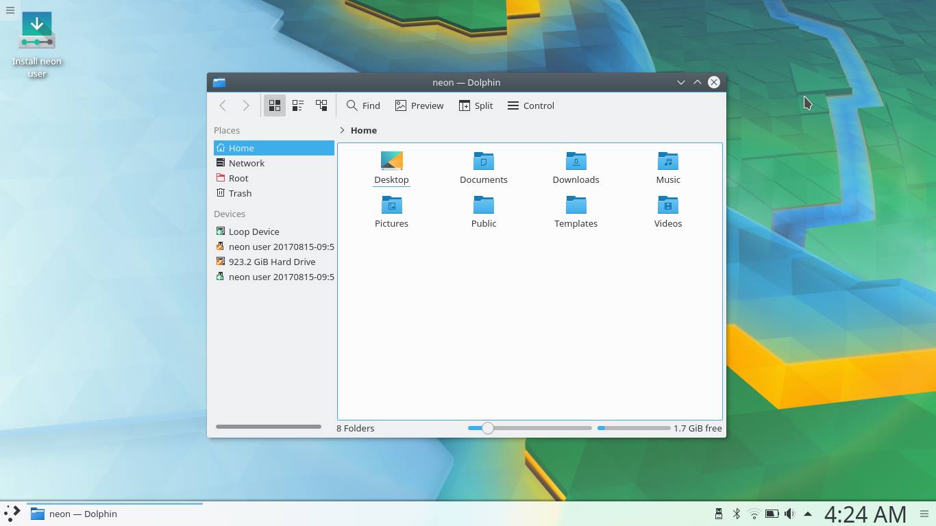Open Root in Places panel
This screenshot has height=526, width=936.
(274, 178)
